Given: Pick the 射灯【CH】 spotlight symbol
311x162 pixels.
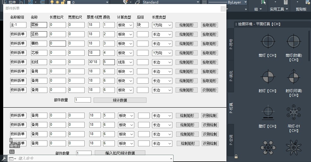Looking at the screenshot, I should click(268, 77).
